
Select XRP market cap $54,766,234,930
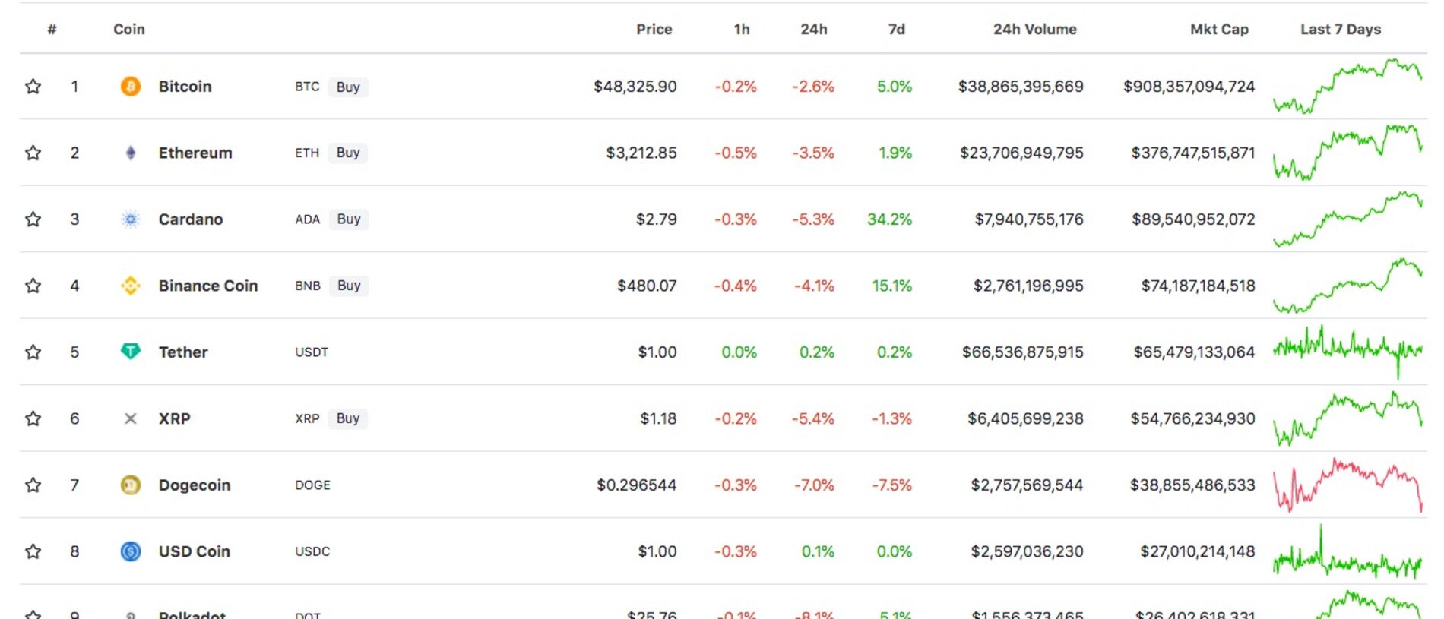click(1192, 418)
